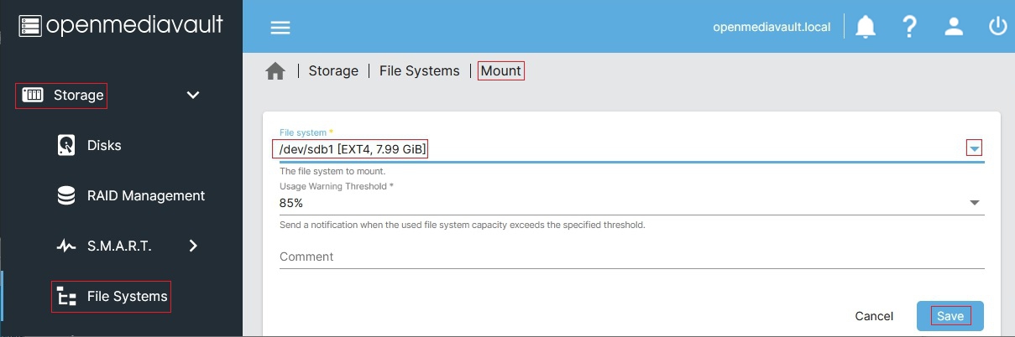The height and width of the screenshot is (337, 1015).
Task: Go to the home breadcrumb icon
Action: tap(275, 71)
